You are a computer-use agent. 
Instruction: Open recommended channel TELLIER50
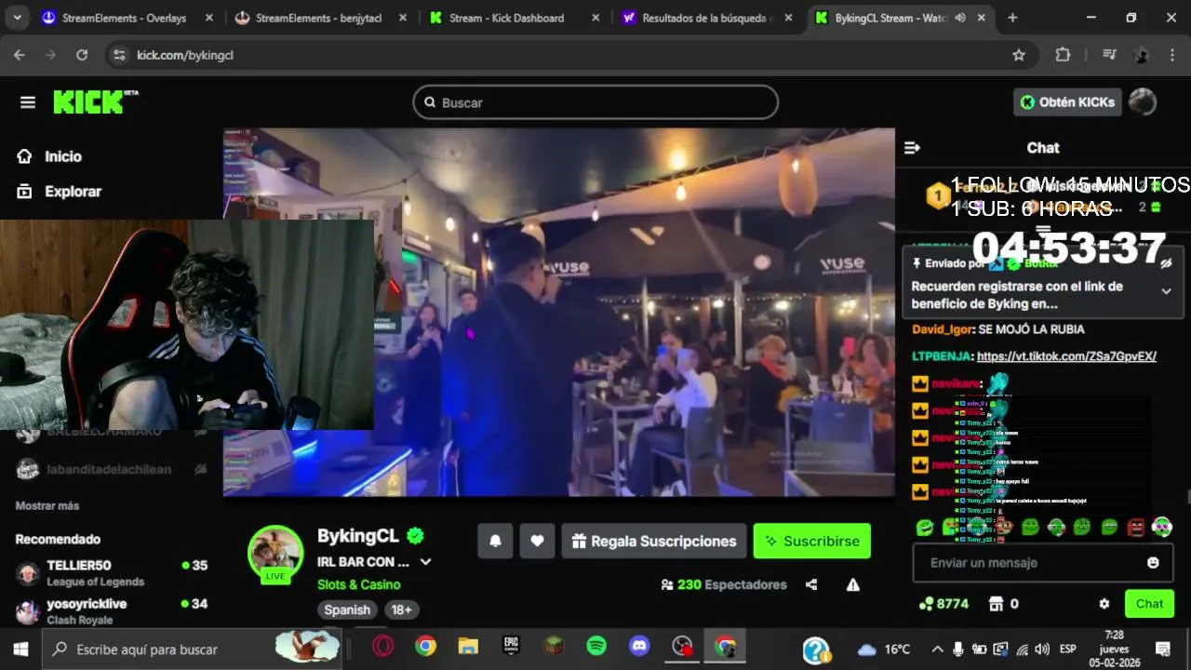pos(112,572)
